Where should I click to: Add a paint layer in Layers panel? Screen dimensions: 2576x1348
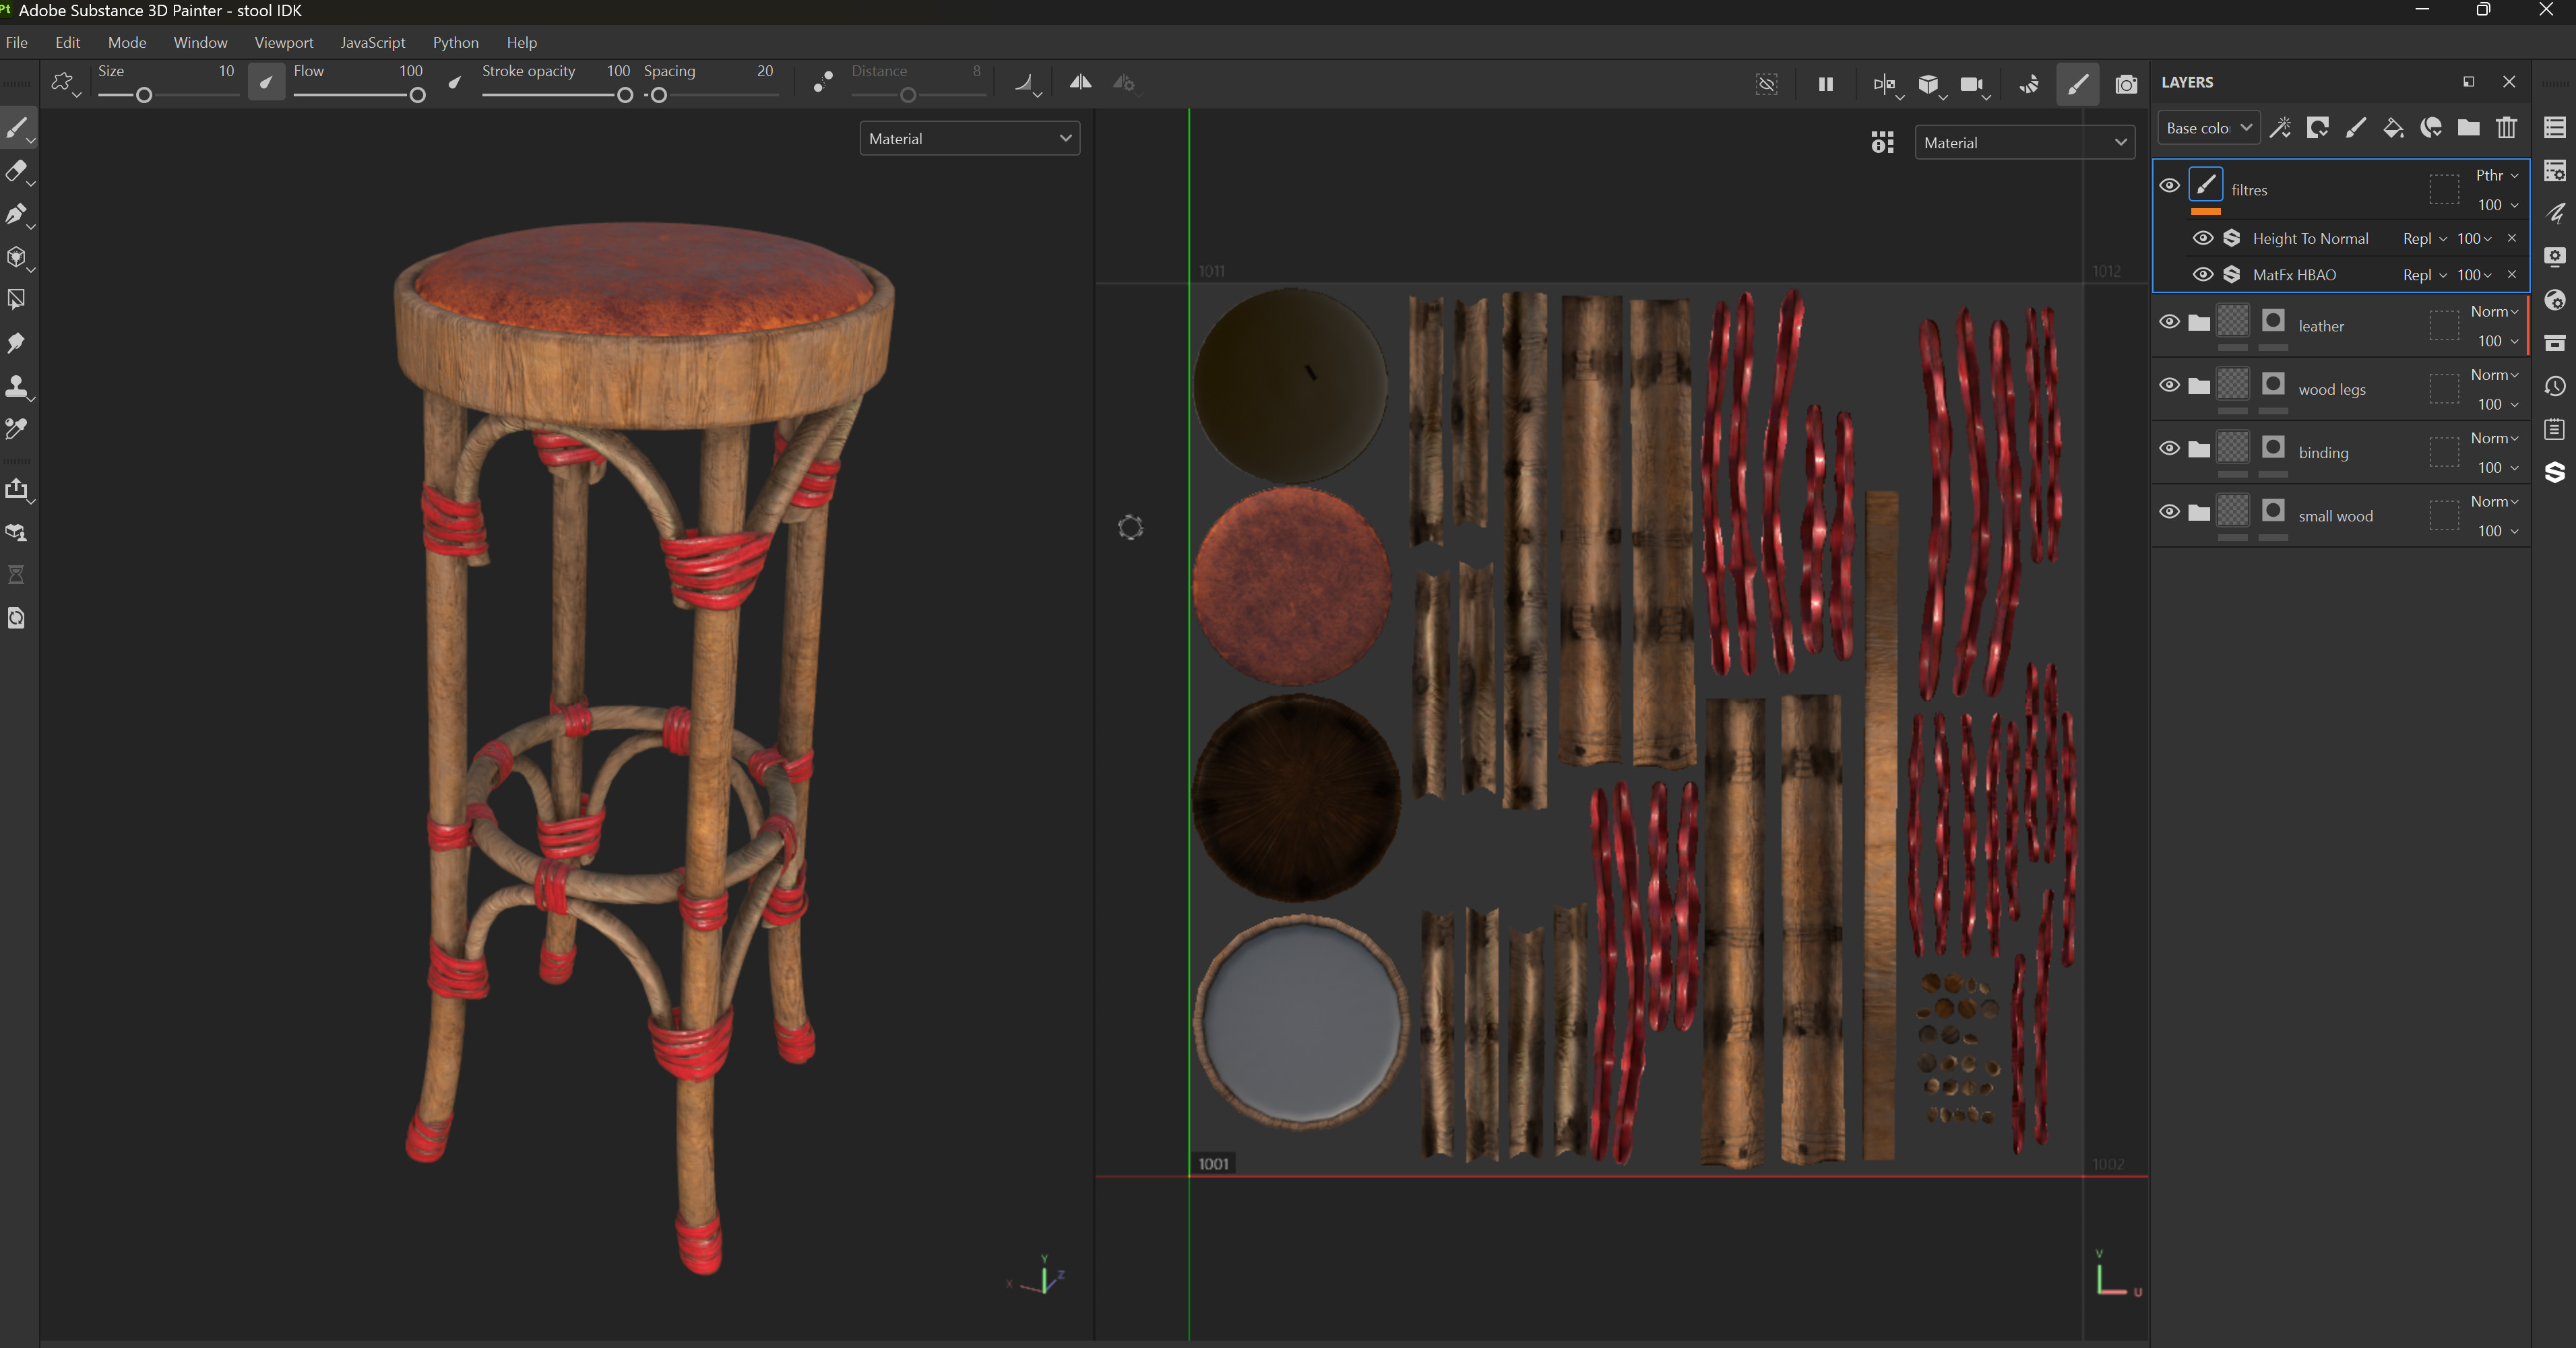(2355, 127)
